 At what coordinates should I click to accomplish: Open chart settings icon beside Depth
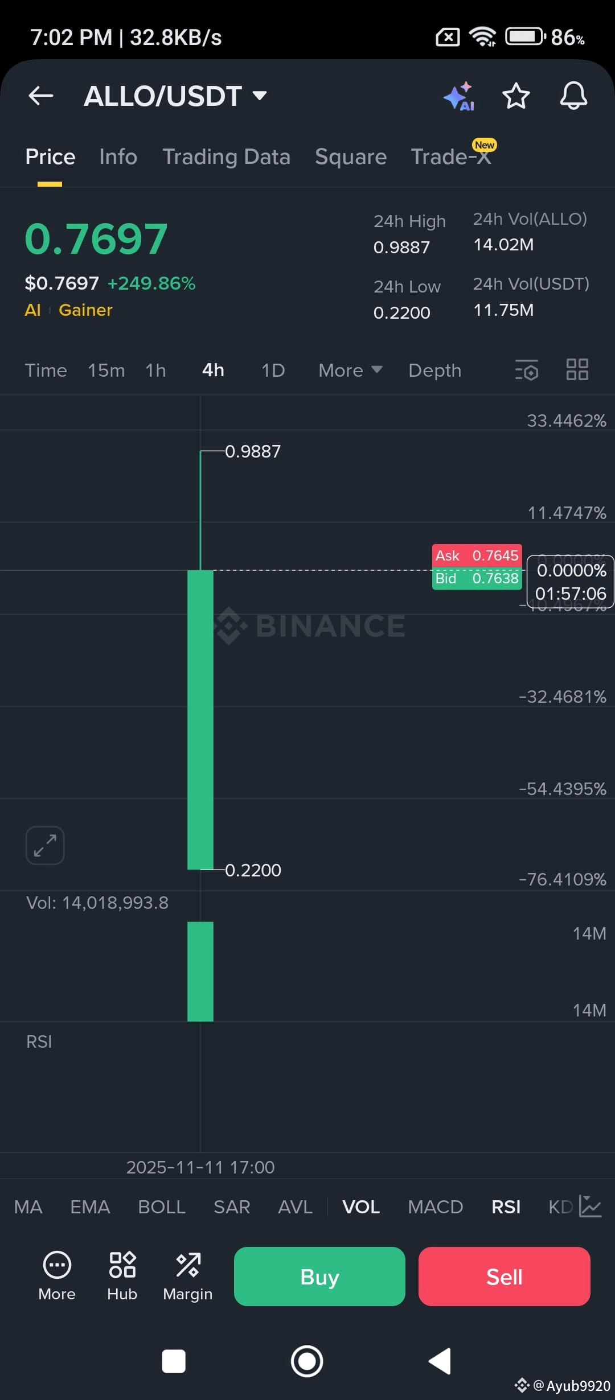(527, 370)
